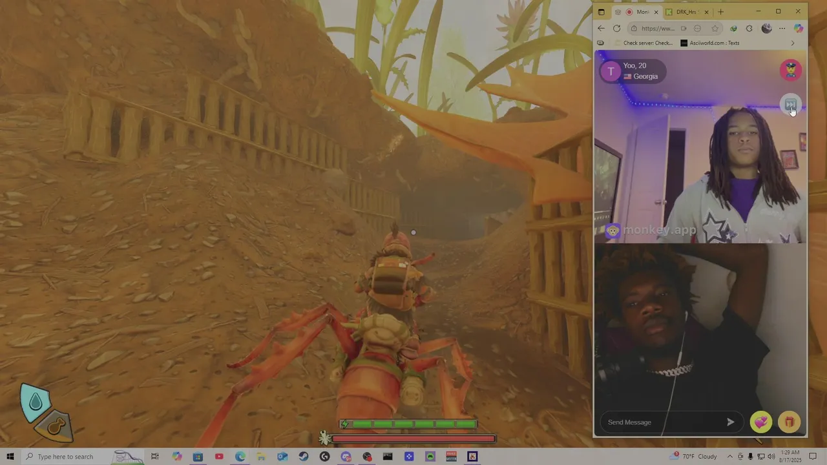This screenshot has height=465, width=827.
Task: Open the browser profile avatar
Action: (766, 28)
